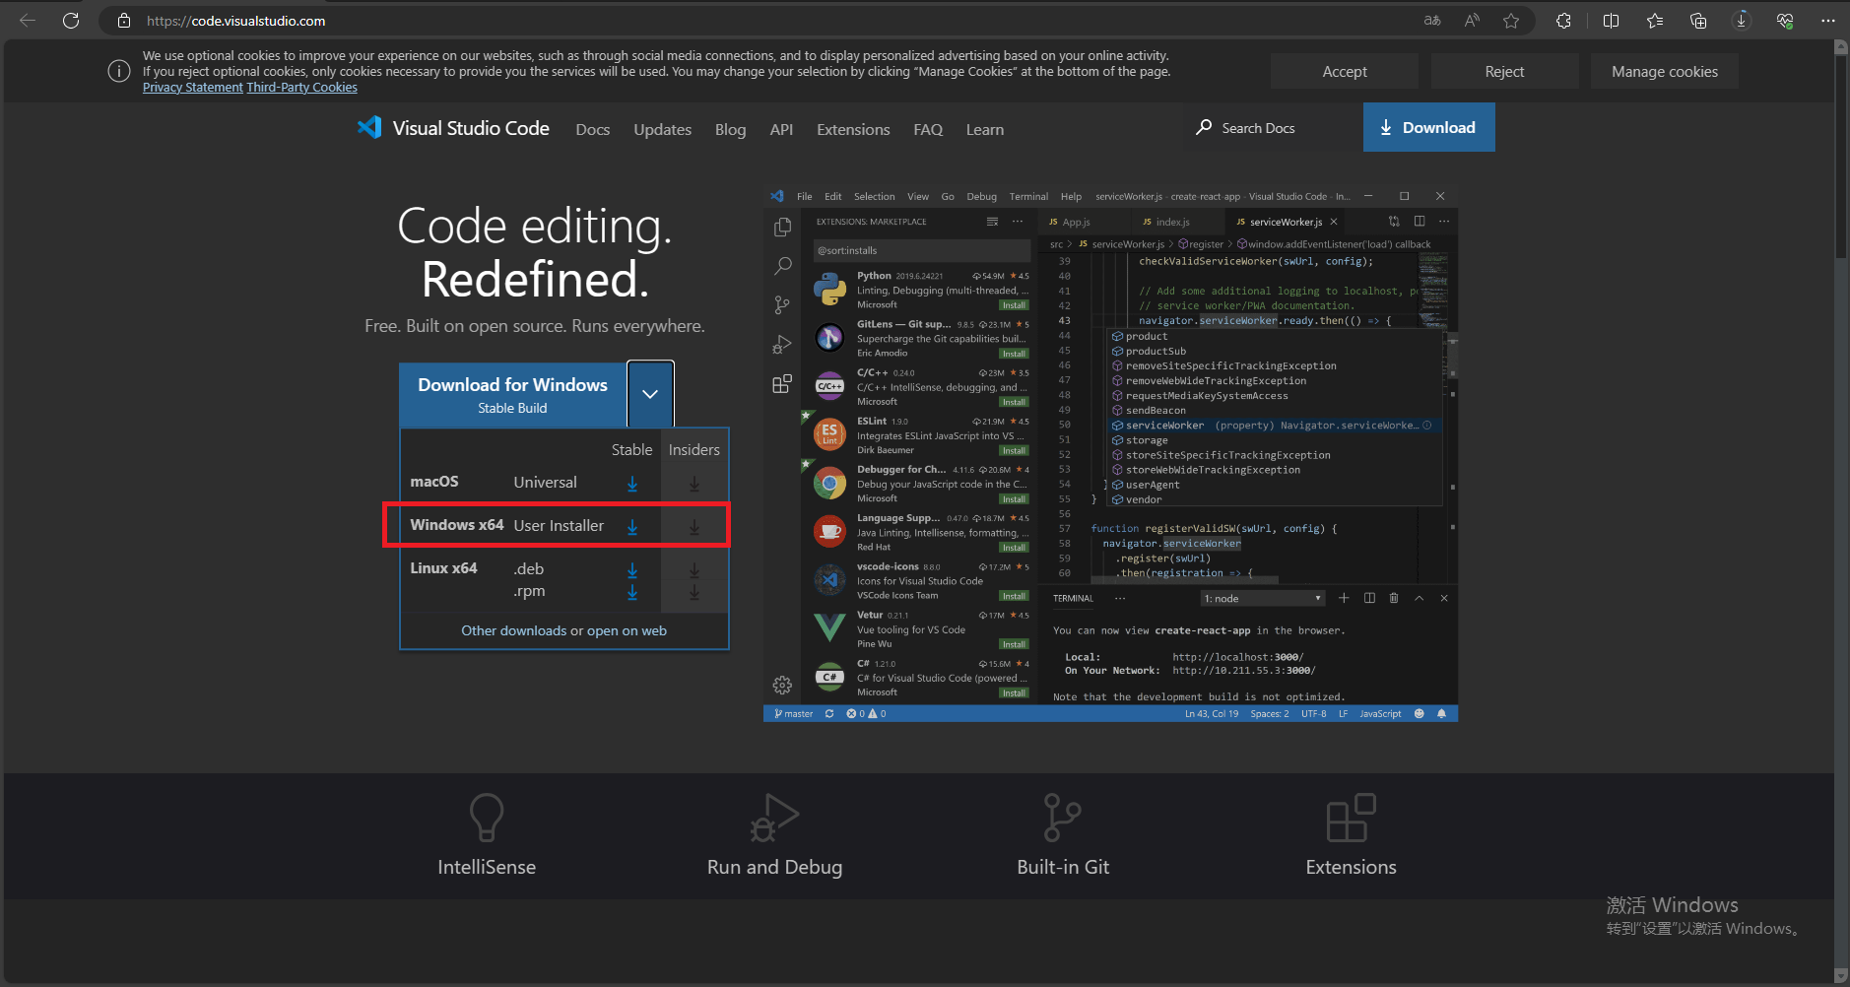Screen dimensions: 1850x987
Task: Open the browser downloads icon
Action: (1742, 21)
